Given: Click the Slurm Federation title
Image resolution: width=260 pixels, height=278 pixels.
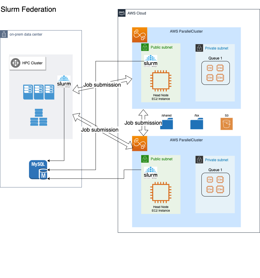Looking at the screenshot, I should (28, 9).
